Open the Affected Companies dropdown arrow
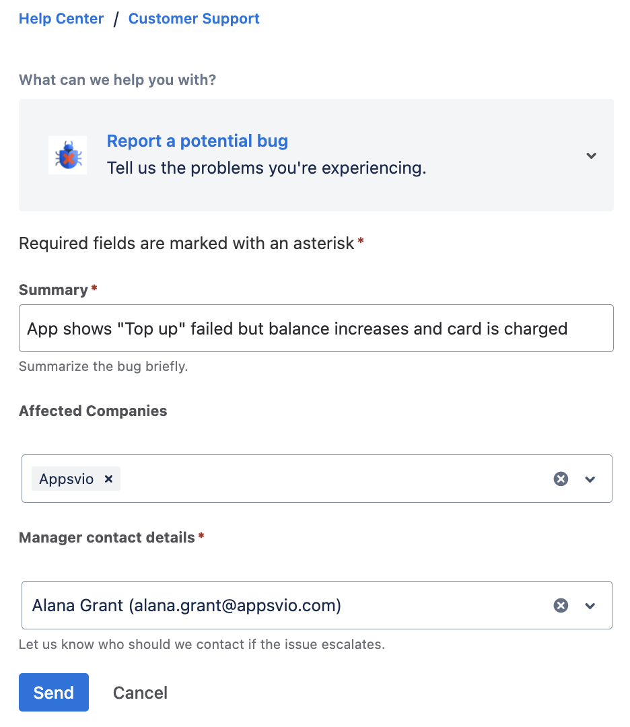The width and height of the screenshot is (630, 727). click(590, 479)
